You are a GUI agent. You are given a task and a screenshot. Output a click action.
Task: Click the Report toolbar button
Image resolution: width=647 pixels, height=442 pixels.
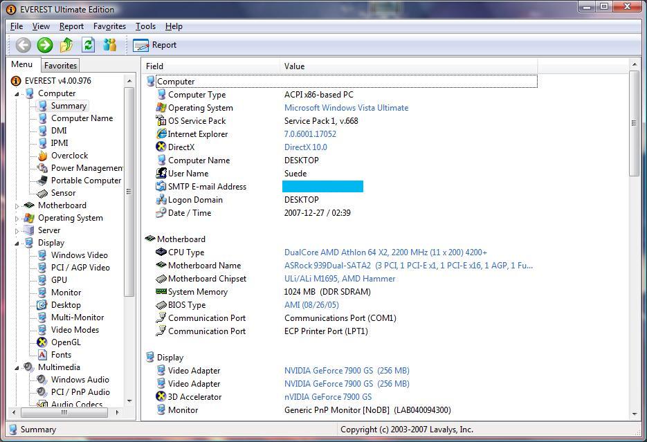[155, 45]
